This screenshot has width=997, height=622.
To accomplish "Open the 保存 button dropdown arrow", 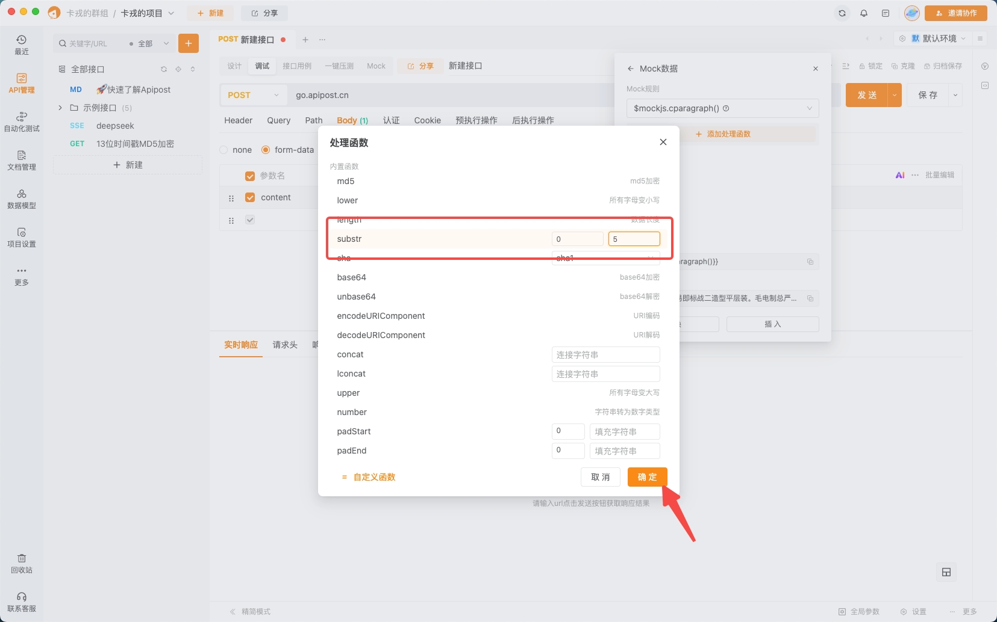I will 955,95.
